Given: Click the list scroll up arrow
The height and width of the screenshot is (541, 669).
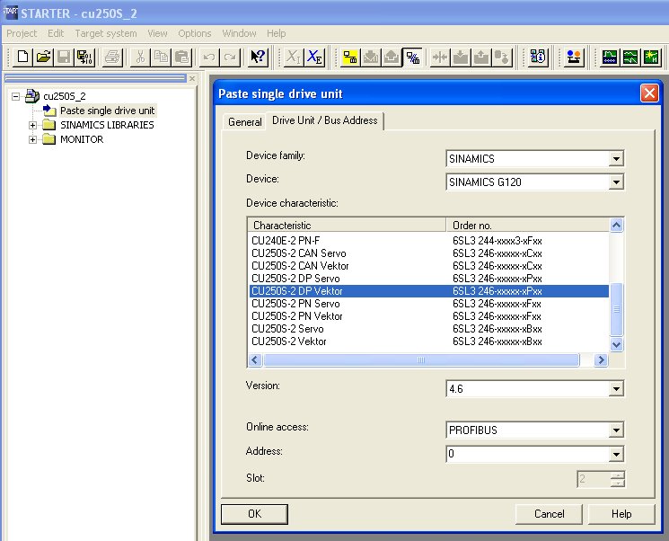Looking at the screenshot, I should coord(617,225).
